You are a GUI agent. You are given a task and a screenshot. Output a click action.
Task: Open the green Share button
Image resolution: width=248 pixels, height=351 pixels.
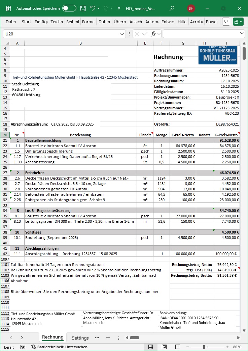[x=238, y=22]
